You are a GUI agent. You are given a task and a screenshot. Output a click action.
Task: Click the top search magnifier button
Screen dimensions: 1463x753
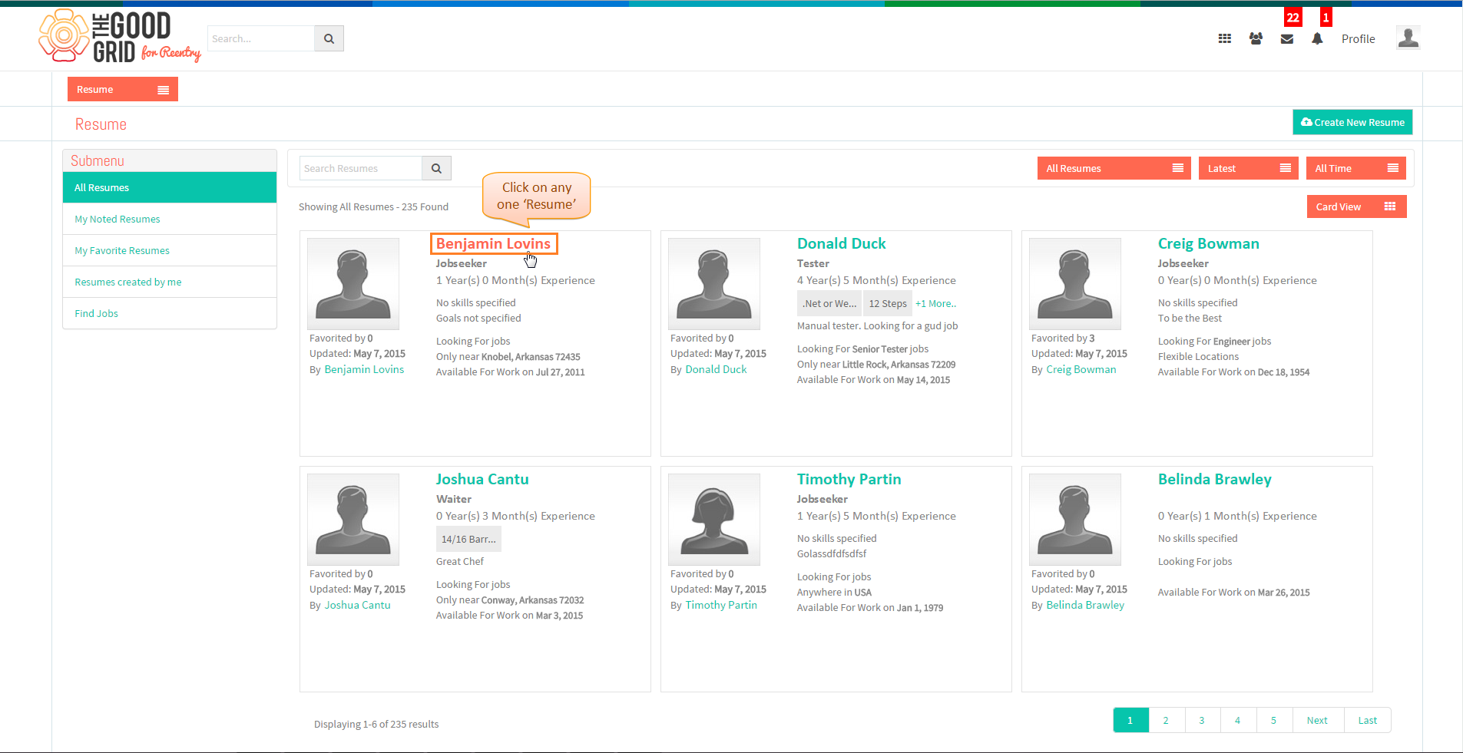pyautogui.click(x=329, y=38)
